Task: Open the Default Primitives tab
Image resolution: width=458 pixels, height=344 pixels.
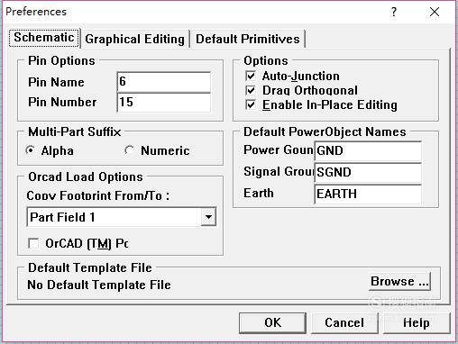Action: (x=248, y=39)
